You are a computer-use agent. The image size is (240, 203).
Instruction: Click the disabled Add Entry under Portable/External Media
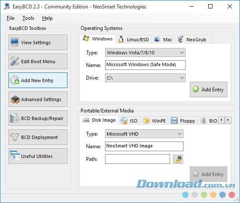[x=208, y=174]
